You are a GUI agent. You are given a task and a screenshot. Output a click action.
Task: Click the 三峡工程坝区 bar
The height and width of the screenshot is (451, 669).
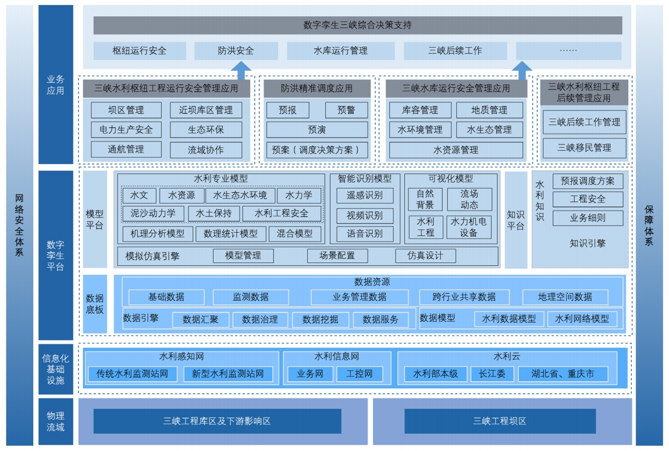click(500, 421)
